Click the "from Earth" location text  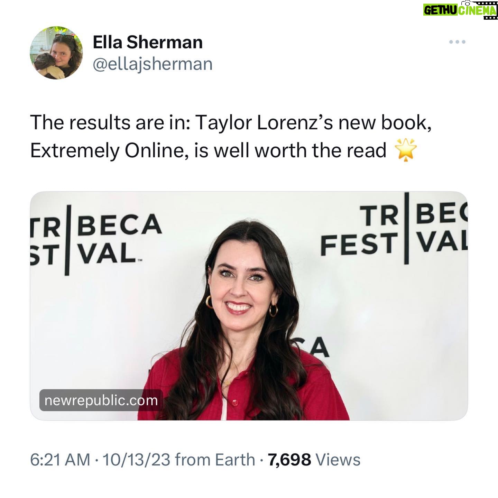click(x=215, y=460)
